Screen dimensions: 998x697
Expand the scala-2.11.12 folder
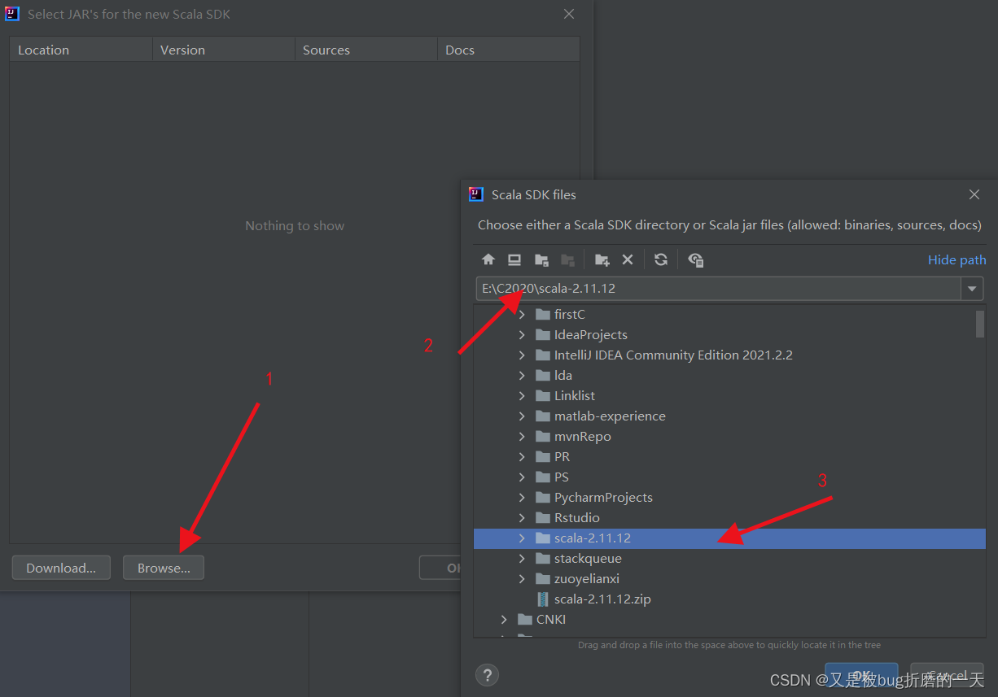(522, 538)
